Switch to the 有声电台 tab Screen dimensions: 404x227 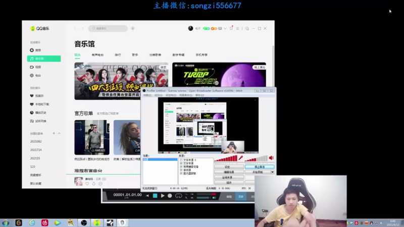click(x=97, y=55)
